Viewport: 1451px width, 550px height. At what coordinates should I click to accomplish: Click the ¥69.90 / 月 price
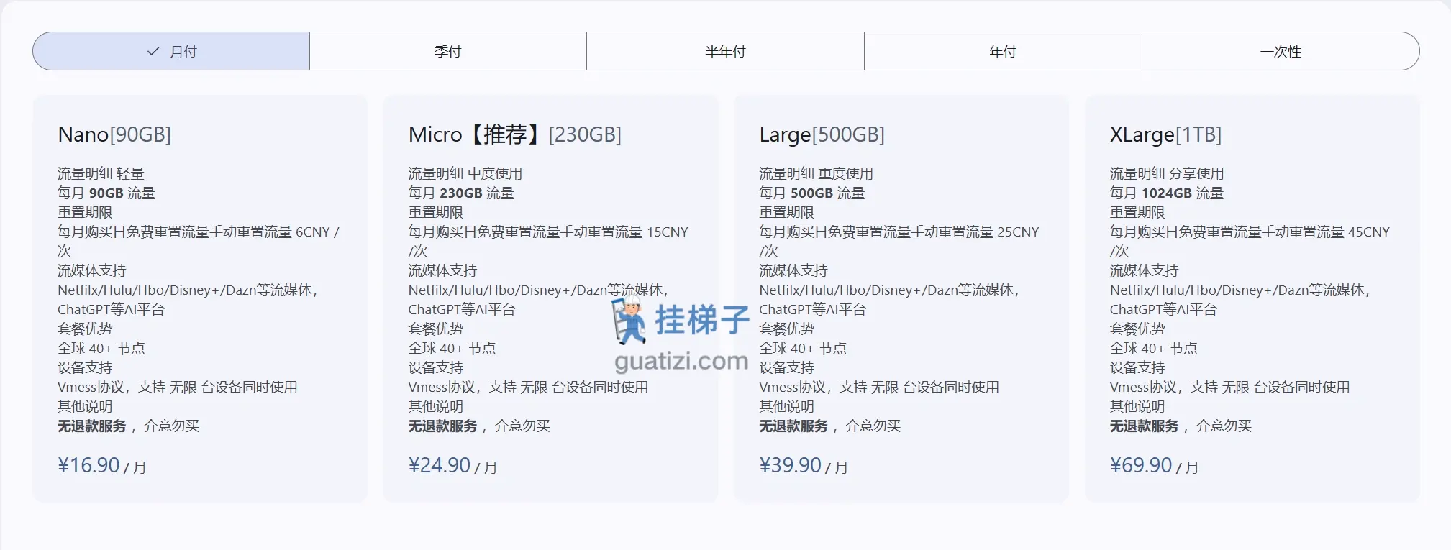[1154, 466]
